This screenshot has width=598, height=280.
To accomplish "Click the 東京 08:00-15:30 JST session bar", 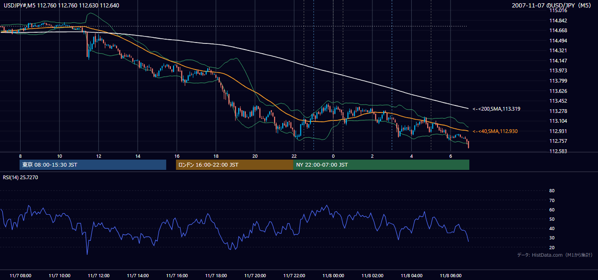I will click(x=93, y=165).
